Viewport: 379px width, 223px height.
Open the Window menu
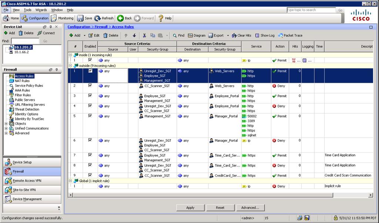57,10
